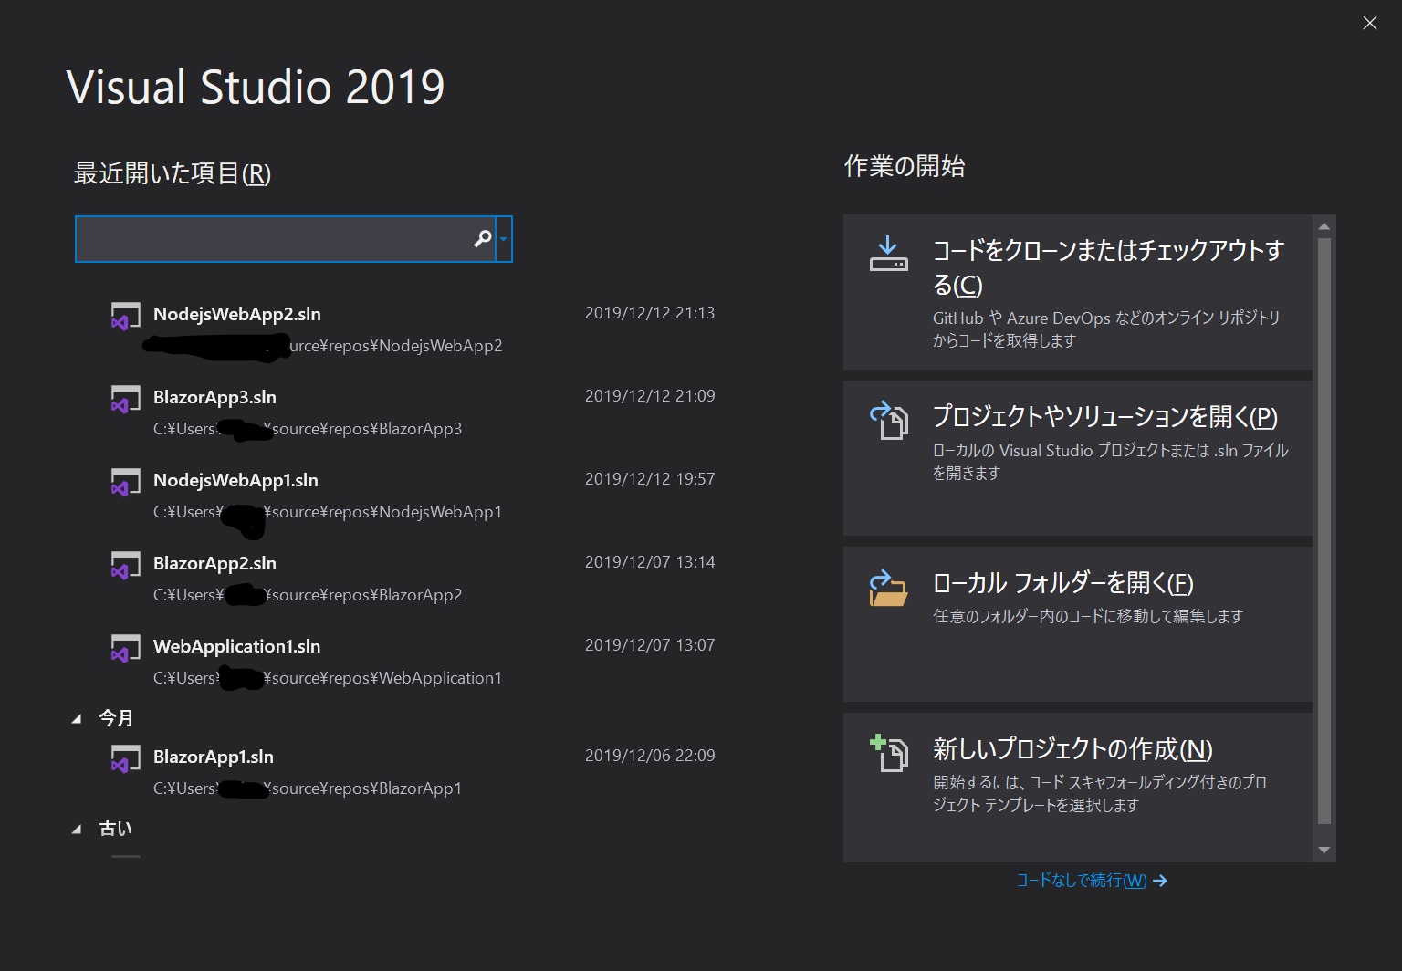Click the open project or solution icon
Screen dimensions: 1402x971
(888, 421)
